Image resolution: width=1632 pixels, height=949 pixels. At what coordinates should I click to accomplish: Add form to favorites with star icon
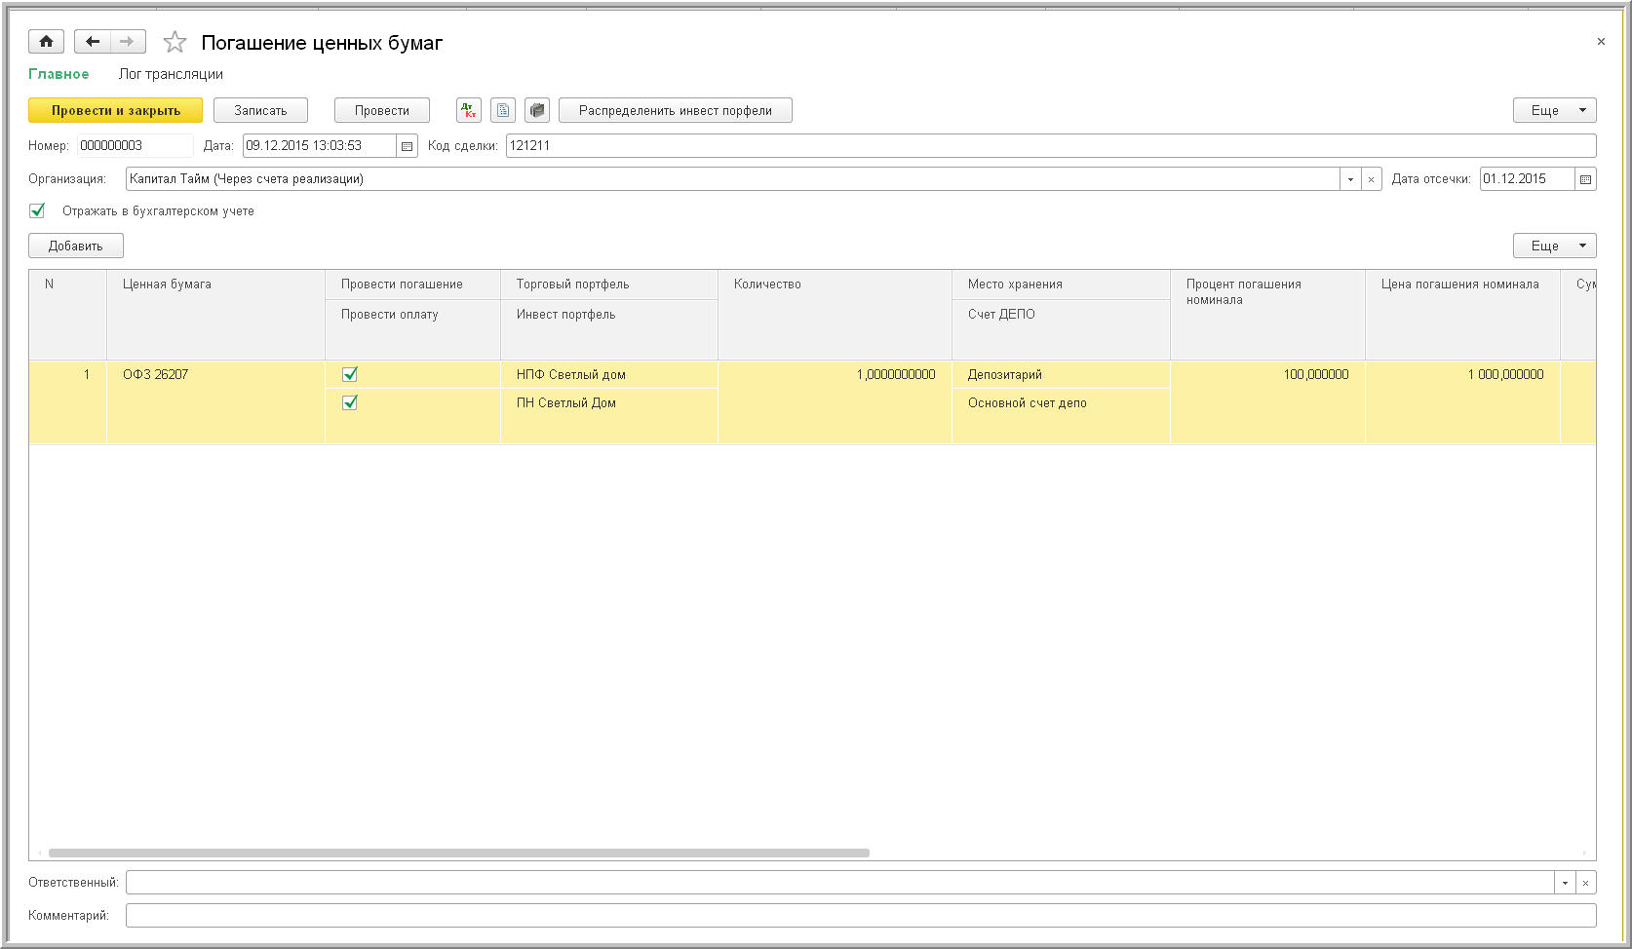click(175, 42)
